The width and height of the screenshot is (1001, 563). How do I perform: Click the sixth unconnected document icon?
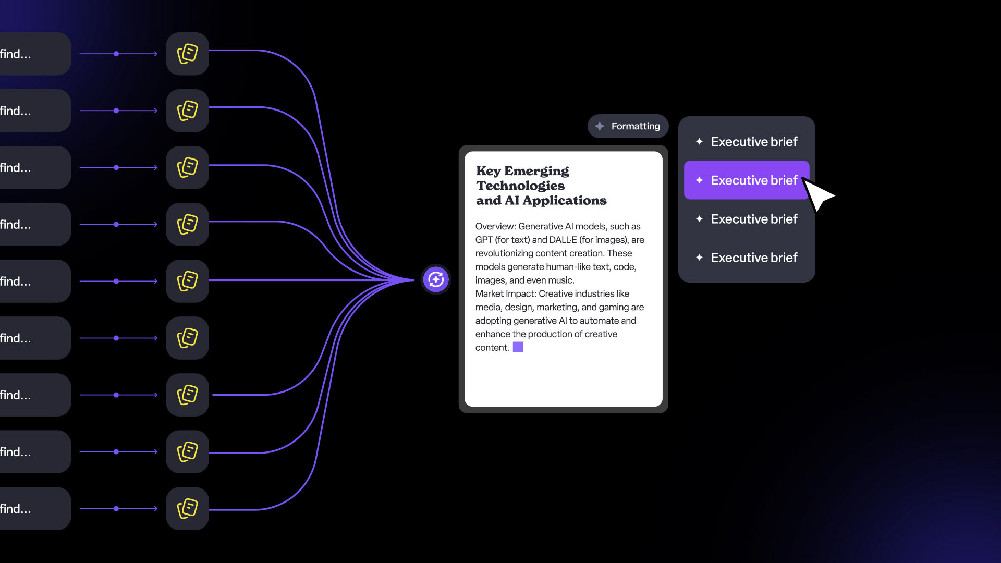[187, 338]
